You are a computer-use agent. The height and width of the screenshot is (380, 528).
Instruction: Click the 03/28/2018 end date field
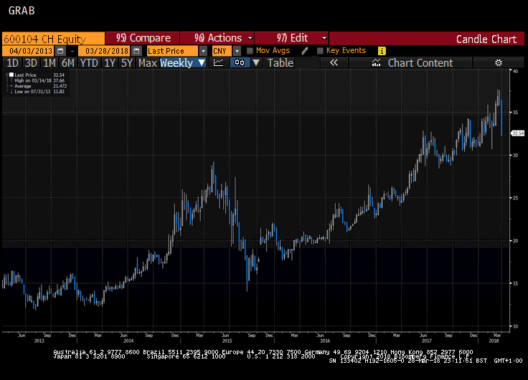(x=105, y=51)
